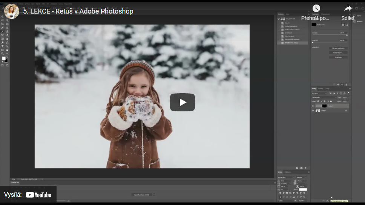Image resolution: width=365 pixels, height=205 pixels.
Task: Switch to the Kanály tab
Action: coord(321,88)
